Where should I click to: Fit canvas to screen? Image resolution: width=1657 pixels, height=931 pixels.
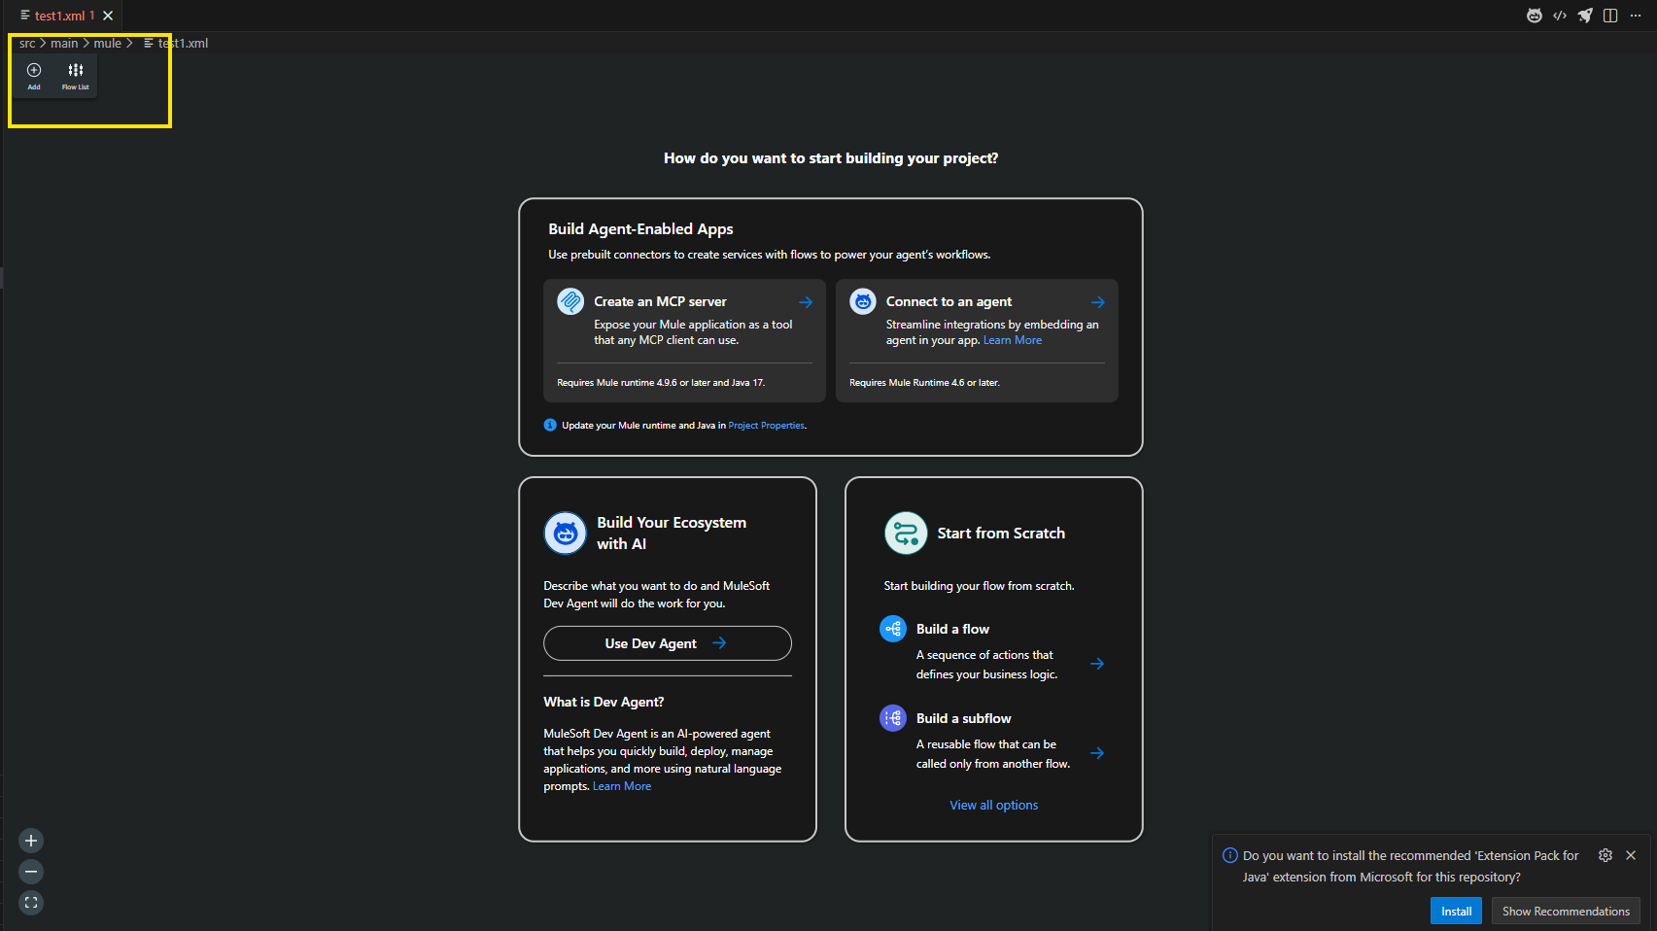pyautogui.click(x=31, y=903)
